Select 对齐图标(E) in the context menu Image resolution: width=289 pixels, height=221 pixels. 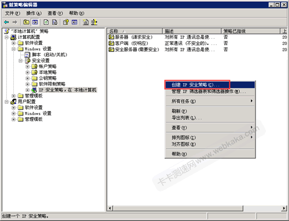pyautogui.click(x=210, y=144)
